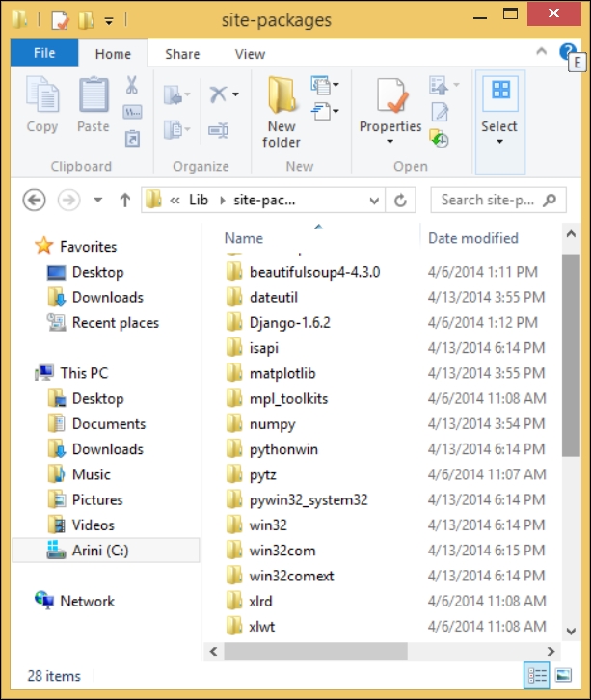Click the Help question mark icon
The height and width of the screenshot is (700, 591).
coord(567,52)
